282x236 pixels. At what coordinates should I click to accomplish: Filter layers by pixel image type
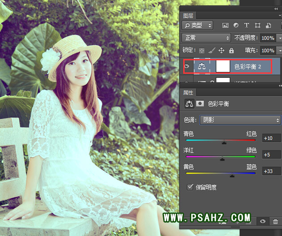pos(225,25)
